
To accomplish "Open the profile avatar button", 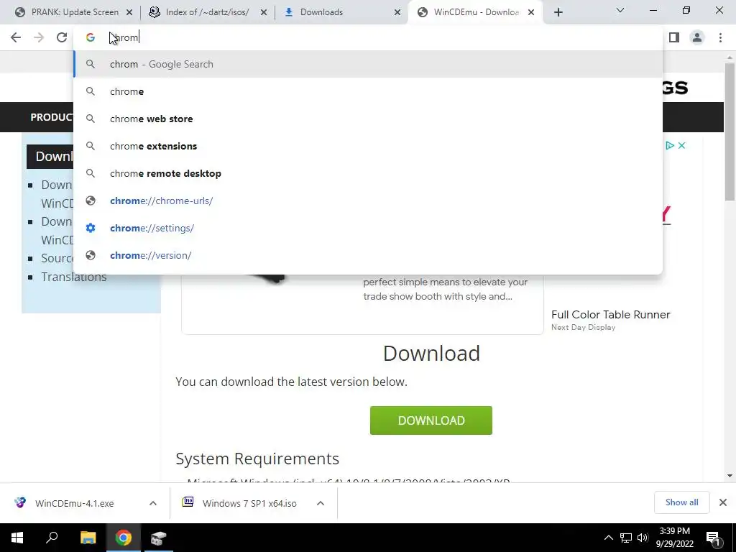I will click(697, 37).
